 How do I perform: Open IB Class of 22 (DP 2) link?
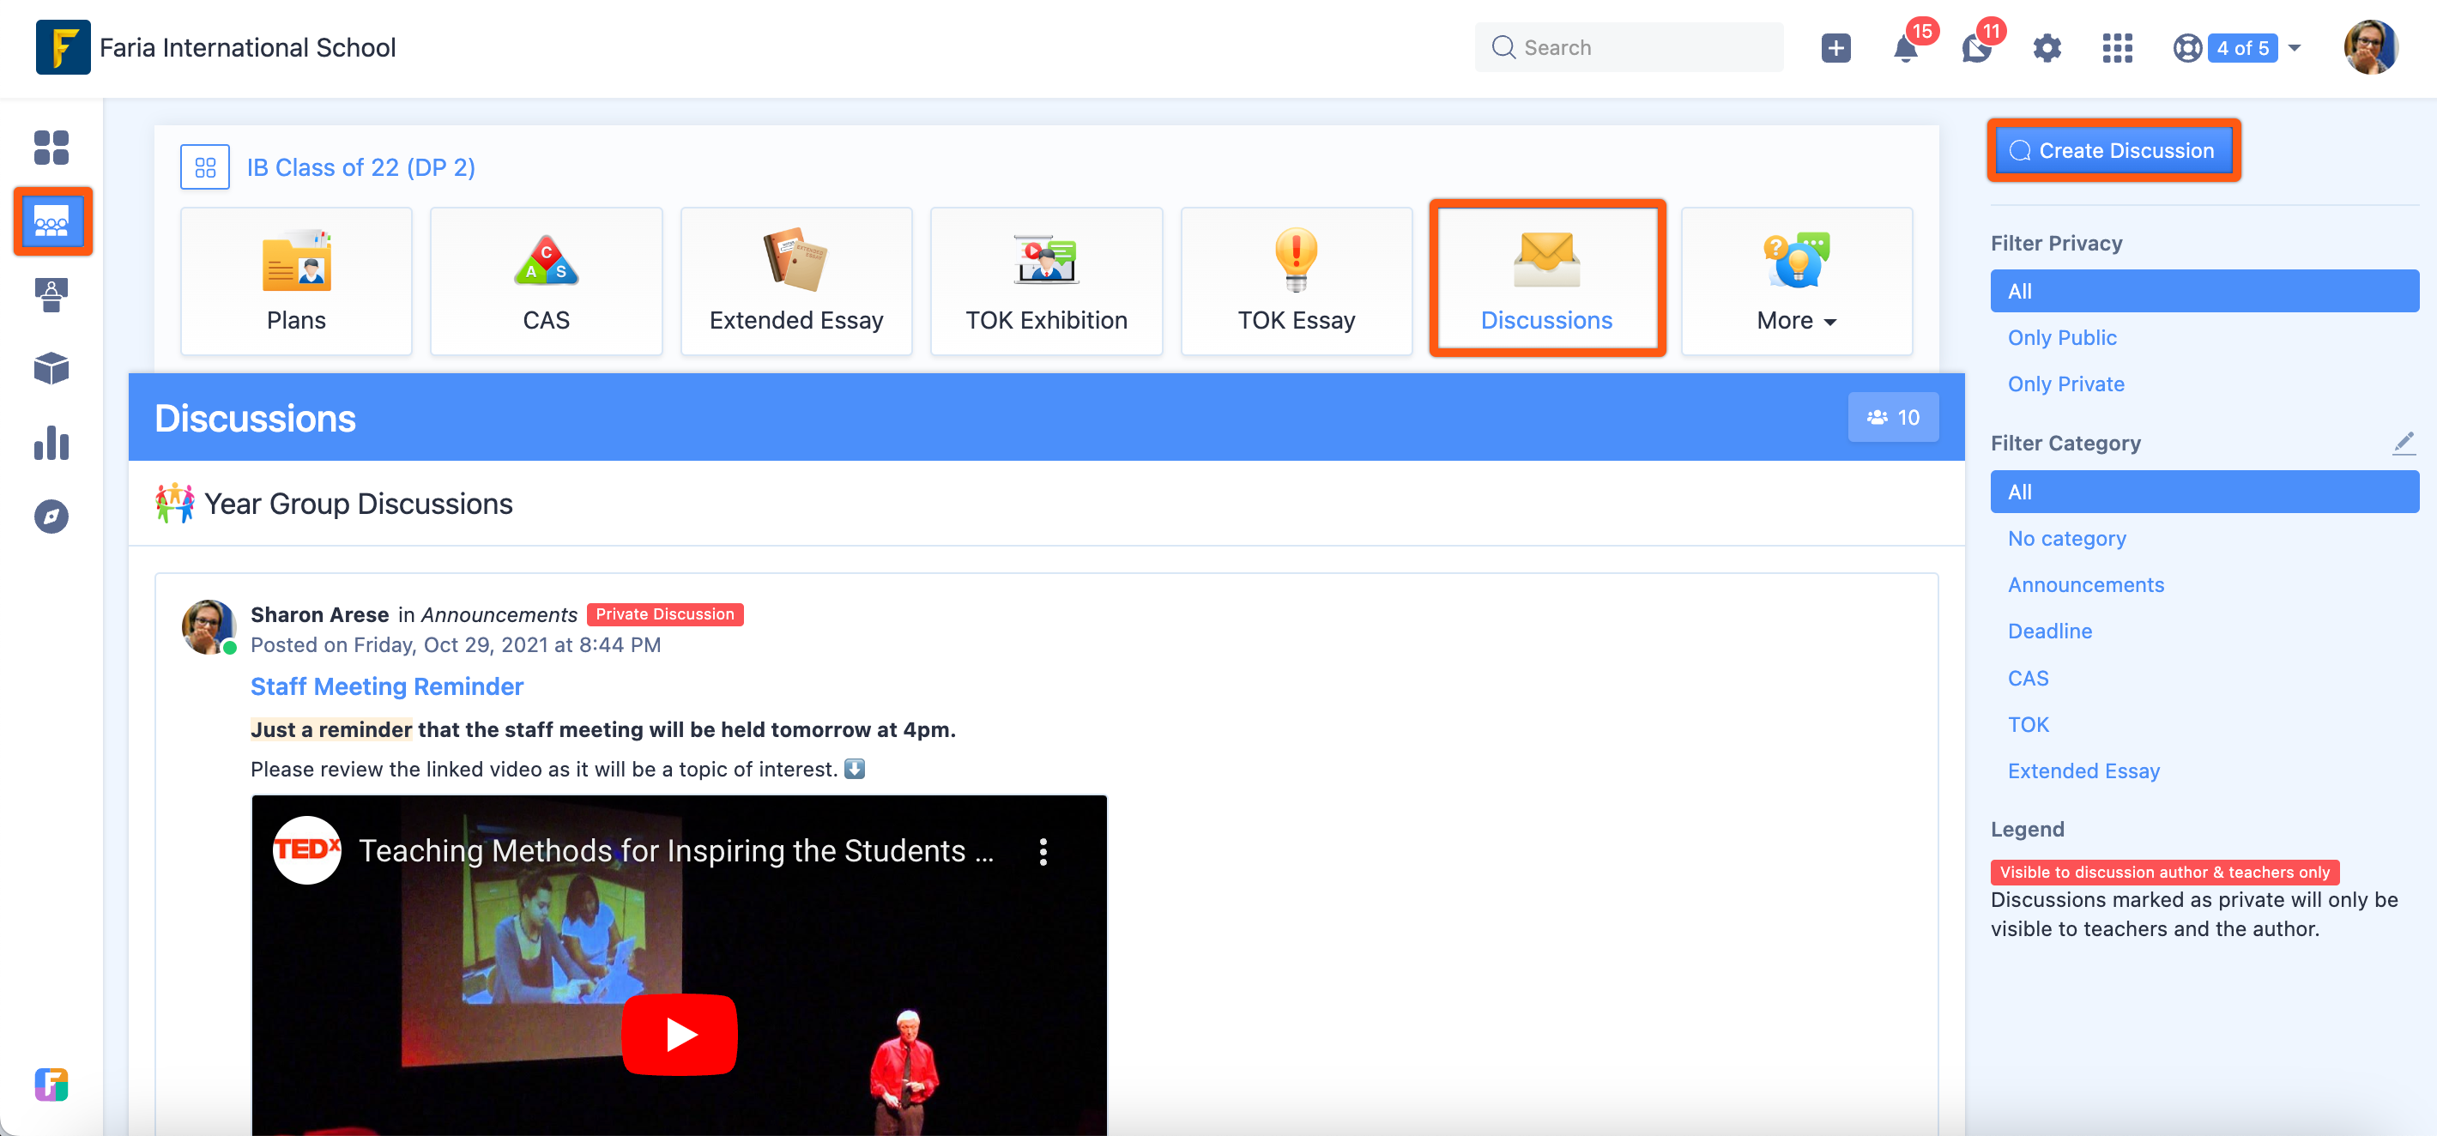click(x=360, y=167)
